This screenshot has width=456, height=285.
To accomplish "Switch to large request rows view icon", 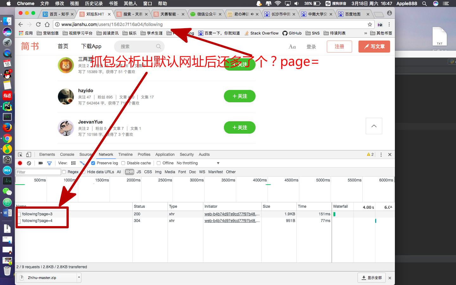I will 73,163.
